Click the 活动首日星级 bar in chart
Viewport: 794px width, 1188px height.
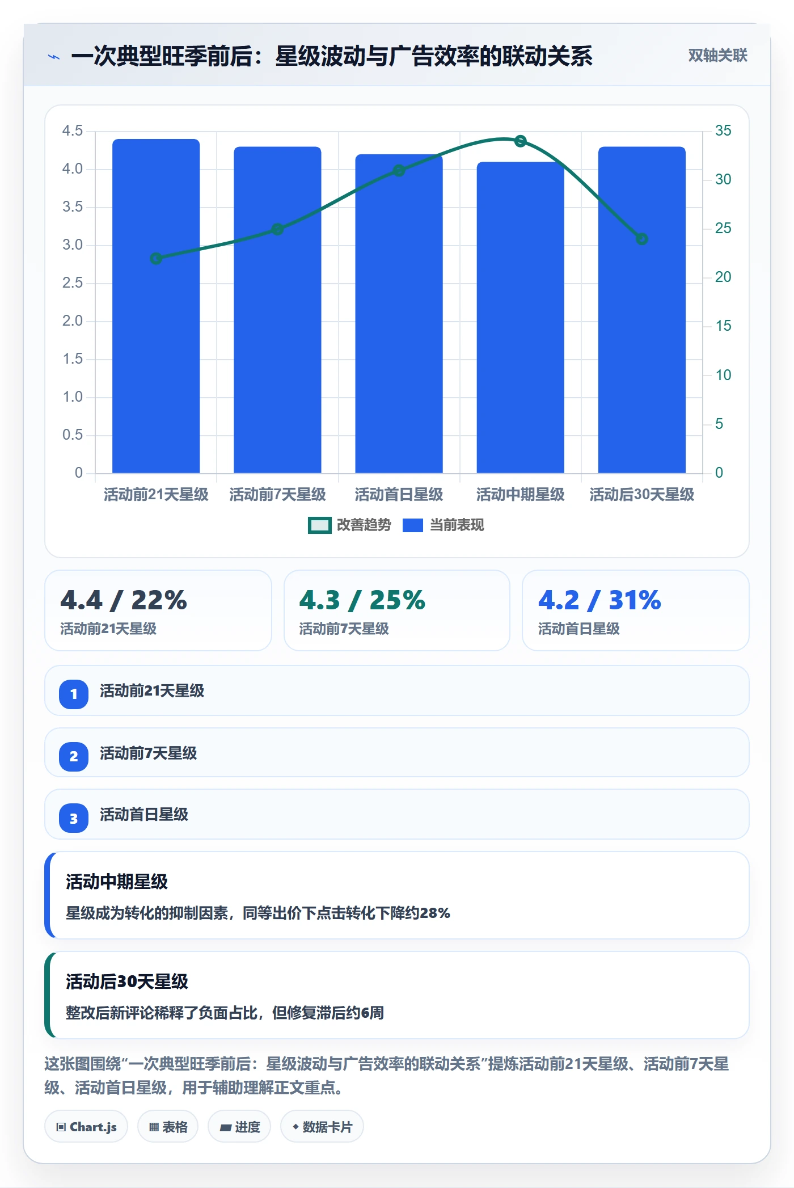[x=399, y=313]
